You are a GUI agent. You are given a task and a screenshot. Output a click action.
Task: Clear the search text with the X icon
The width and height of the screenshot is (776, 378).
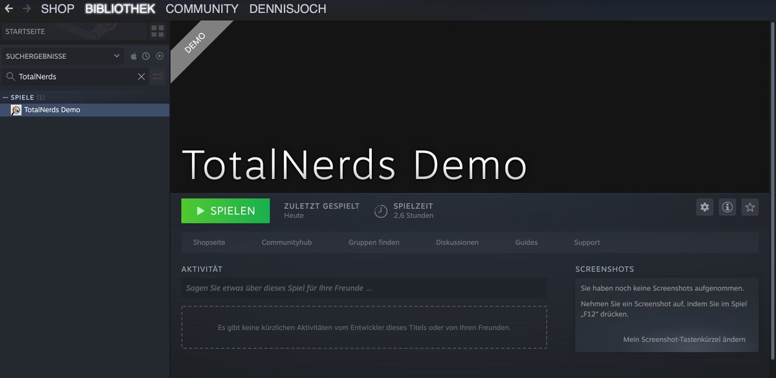tap(142, 76)
